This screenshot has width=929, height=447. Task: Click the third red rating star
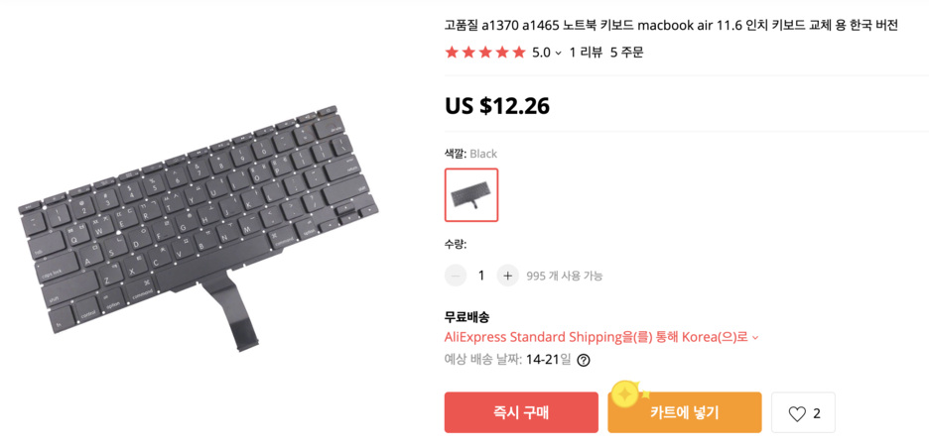(485, 53)
